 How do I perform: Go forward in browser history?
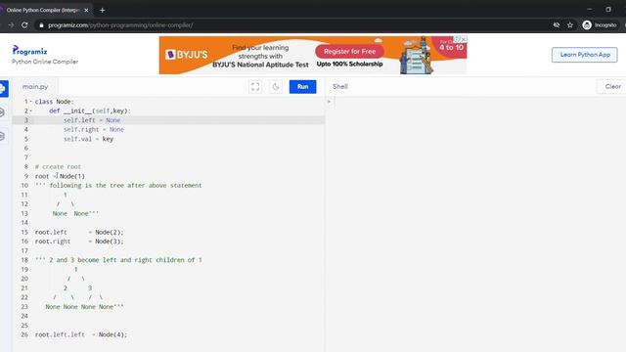pyautogui.click(x=11, y=25)
